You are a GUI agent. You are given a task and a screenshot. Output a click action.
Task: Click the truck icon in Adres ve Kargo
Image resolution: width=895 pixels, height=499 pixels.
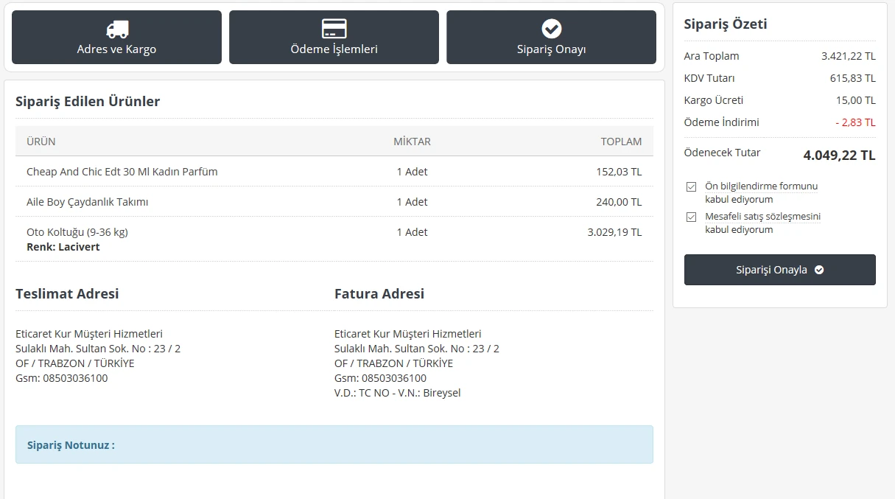(116, 29)
